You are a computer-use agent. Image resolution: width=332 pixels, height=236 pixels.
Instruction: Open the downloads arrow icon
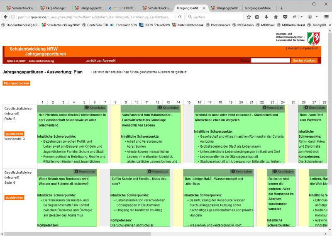pos(266,17)
